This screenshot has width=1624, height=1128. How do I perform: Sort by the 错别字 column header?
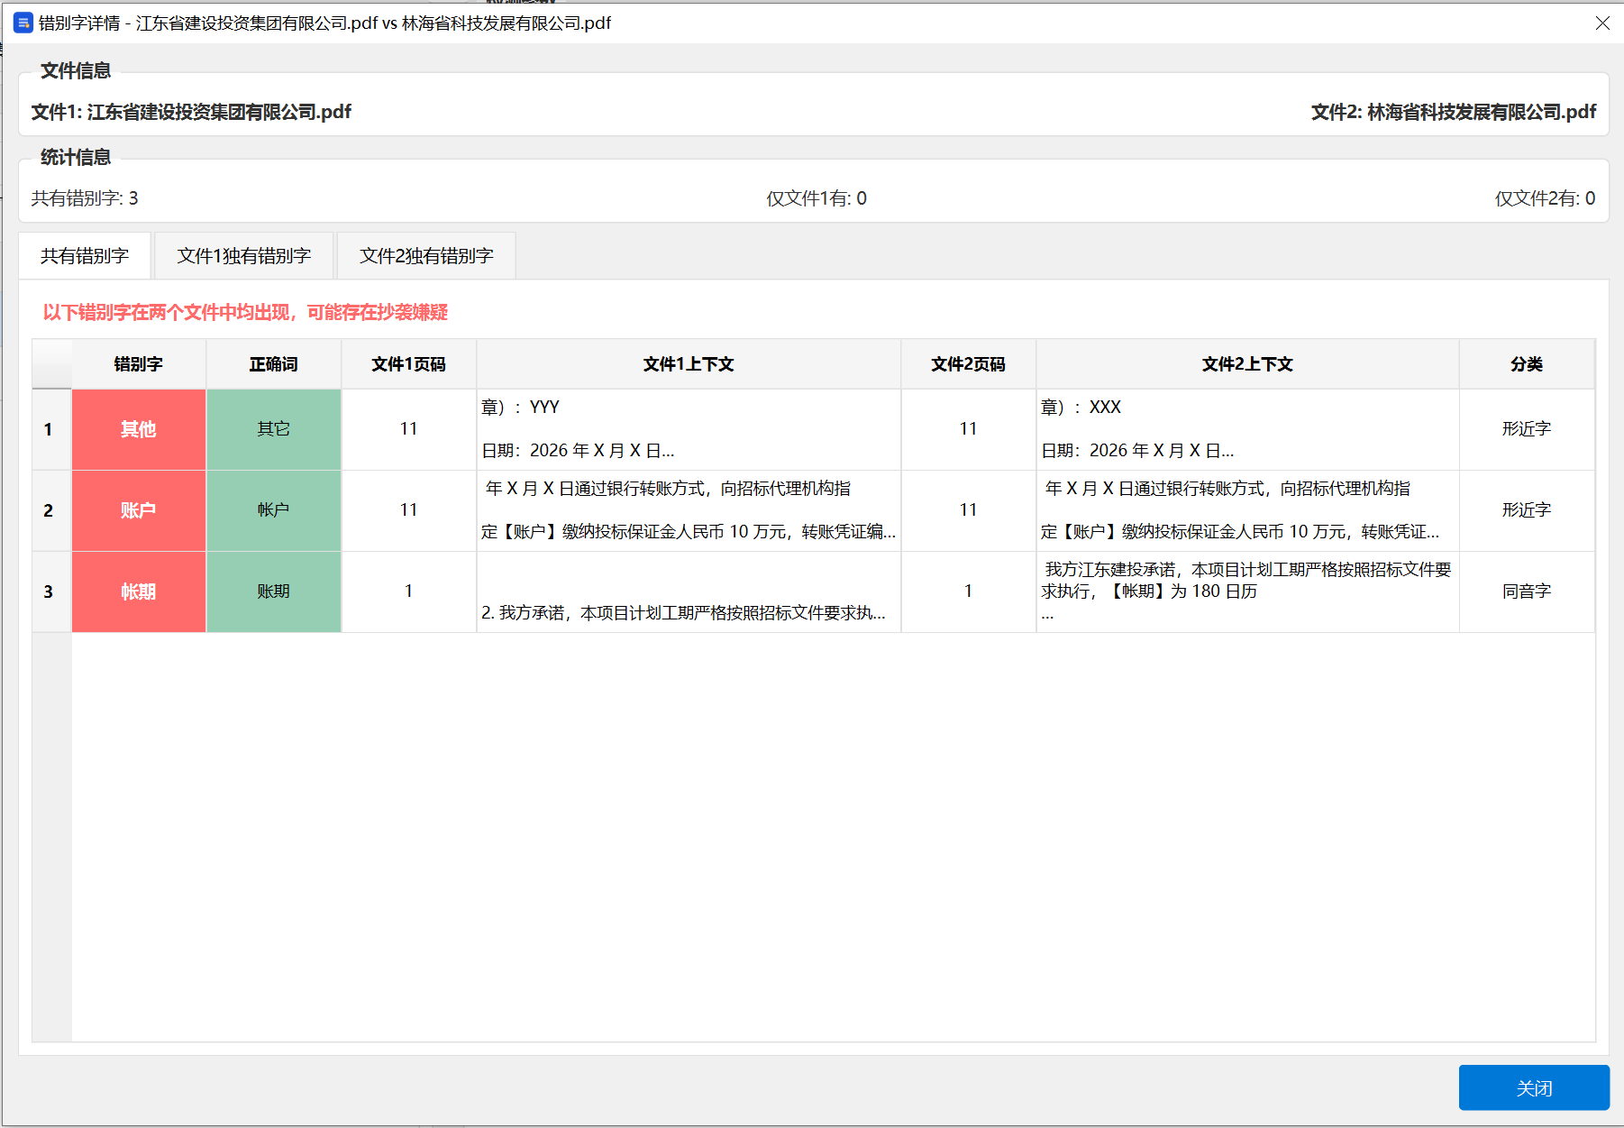(x=139, y=364)
